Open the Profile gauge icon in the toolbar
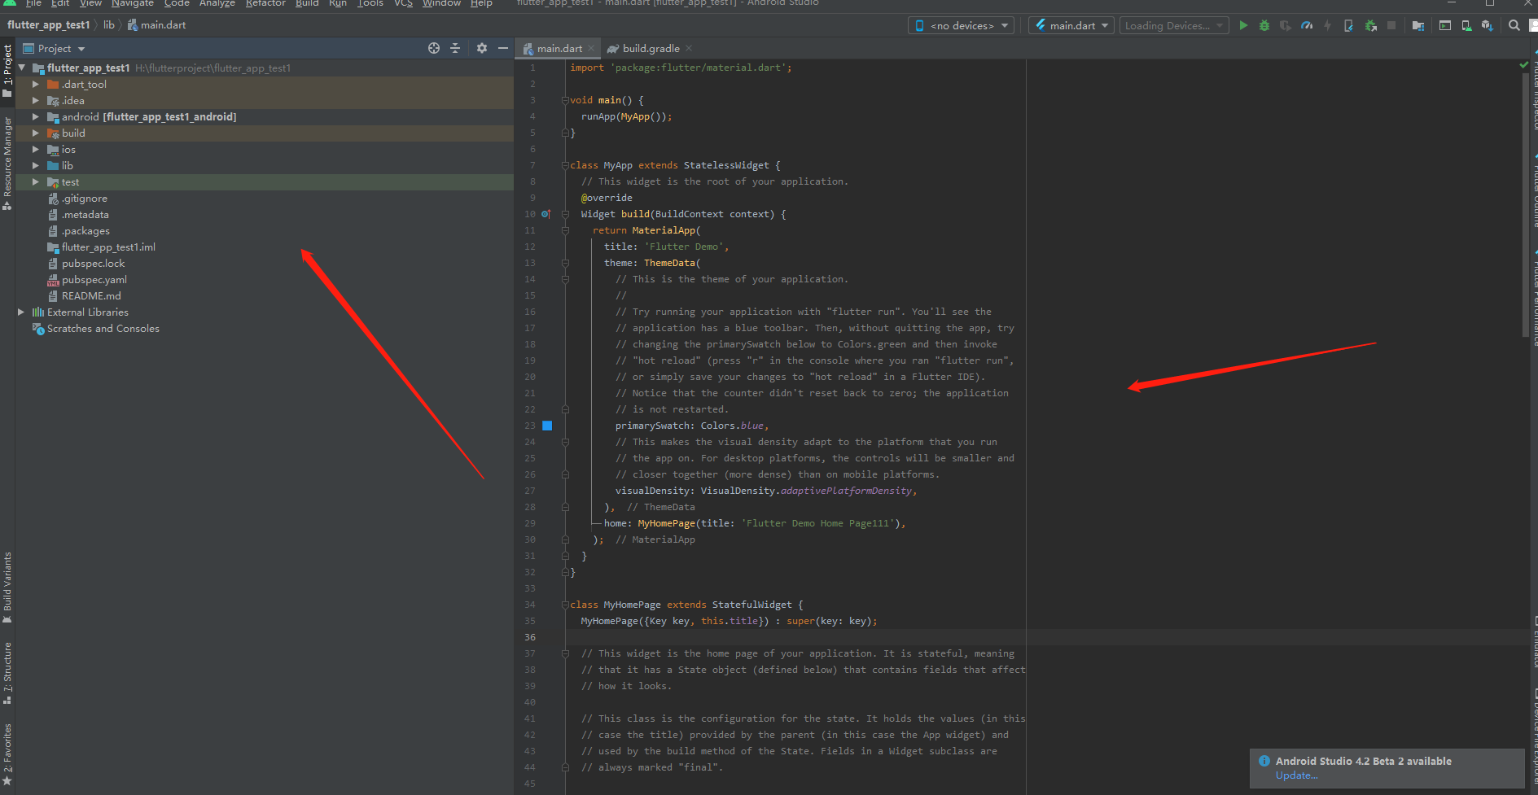This screenshot has height=795, width=1538. coord(1307,25)
